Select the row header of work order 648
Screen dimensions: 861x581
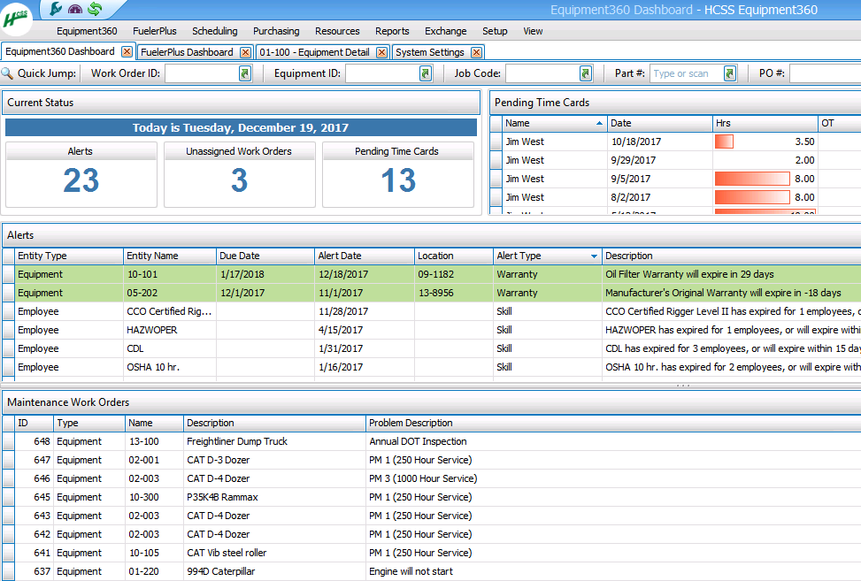8,441
